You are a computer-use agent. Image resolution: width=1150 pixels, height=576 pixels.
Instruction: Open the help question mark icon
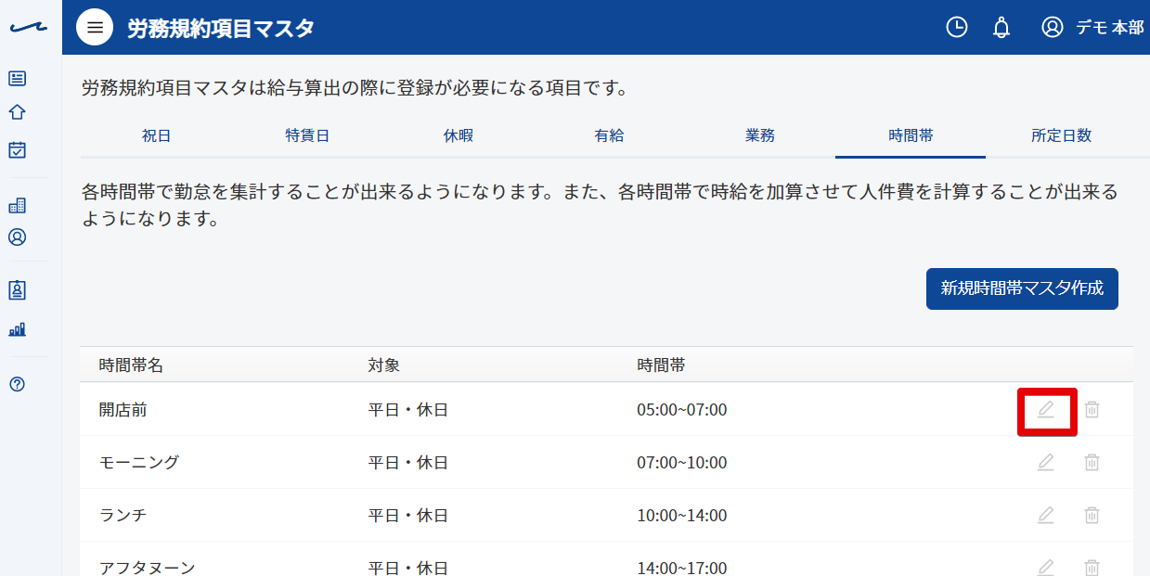click(x=17, y=384)
